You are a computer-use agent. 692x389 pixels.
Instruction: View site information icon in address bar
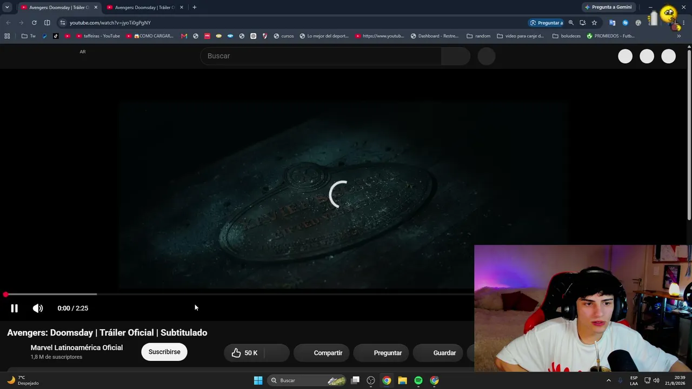pos(63,23)
